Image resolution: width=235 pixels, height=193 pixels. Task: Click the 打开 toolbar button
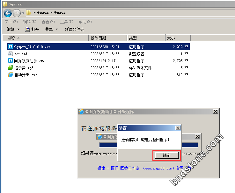click(32, 29)
